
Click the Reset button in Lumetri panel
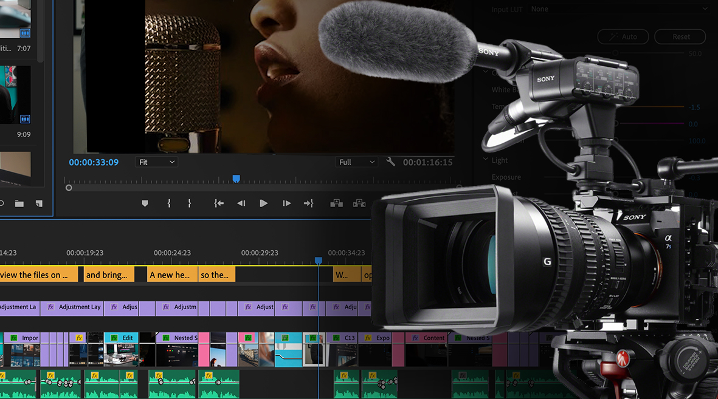[x=681, y=36]
